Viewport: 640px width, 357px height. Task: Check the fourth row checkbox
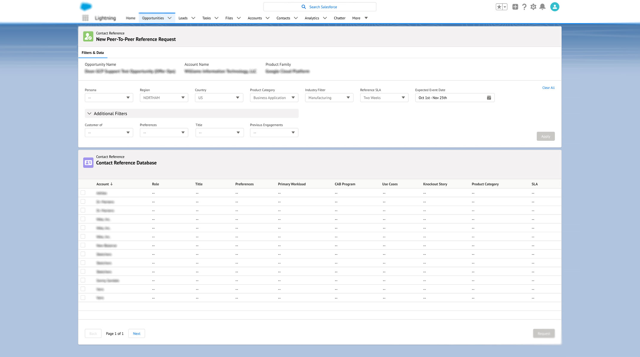[83, 219]
